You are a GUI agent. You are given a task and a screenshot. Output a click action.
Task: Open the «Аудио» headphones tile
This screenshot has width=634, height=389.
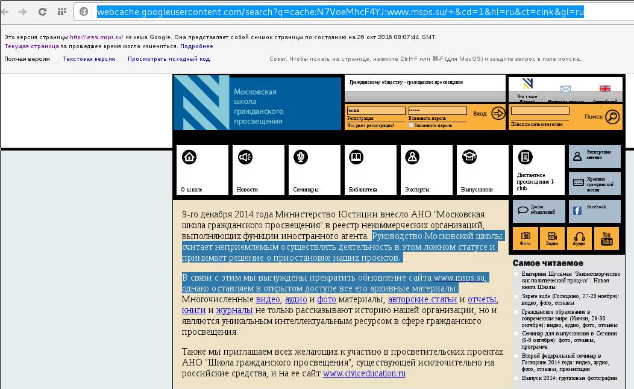point(579,238)
